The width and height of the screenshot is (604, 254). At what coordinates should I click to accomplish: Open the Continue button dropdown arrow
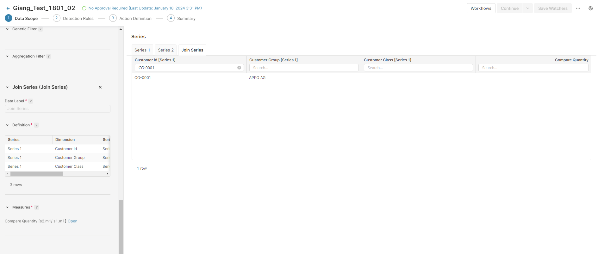(x=527, y=8)
